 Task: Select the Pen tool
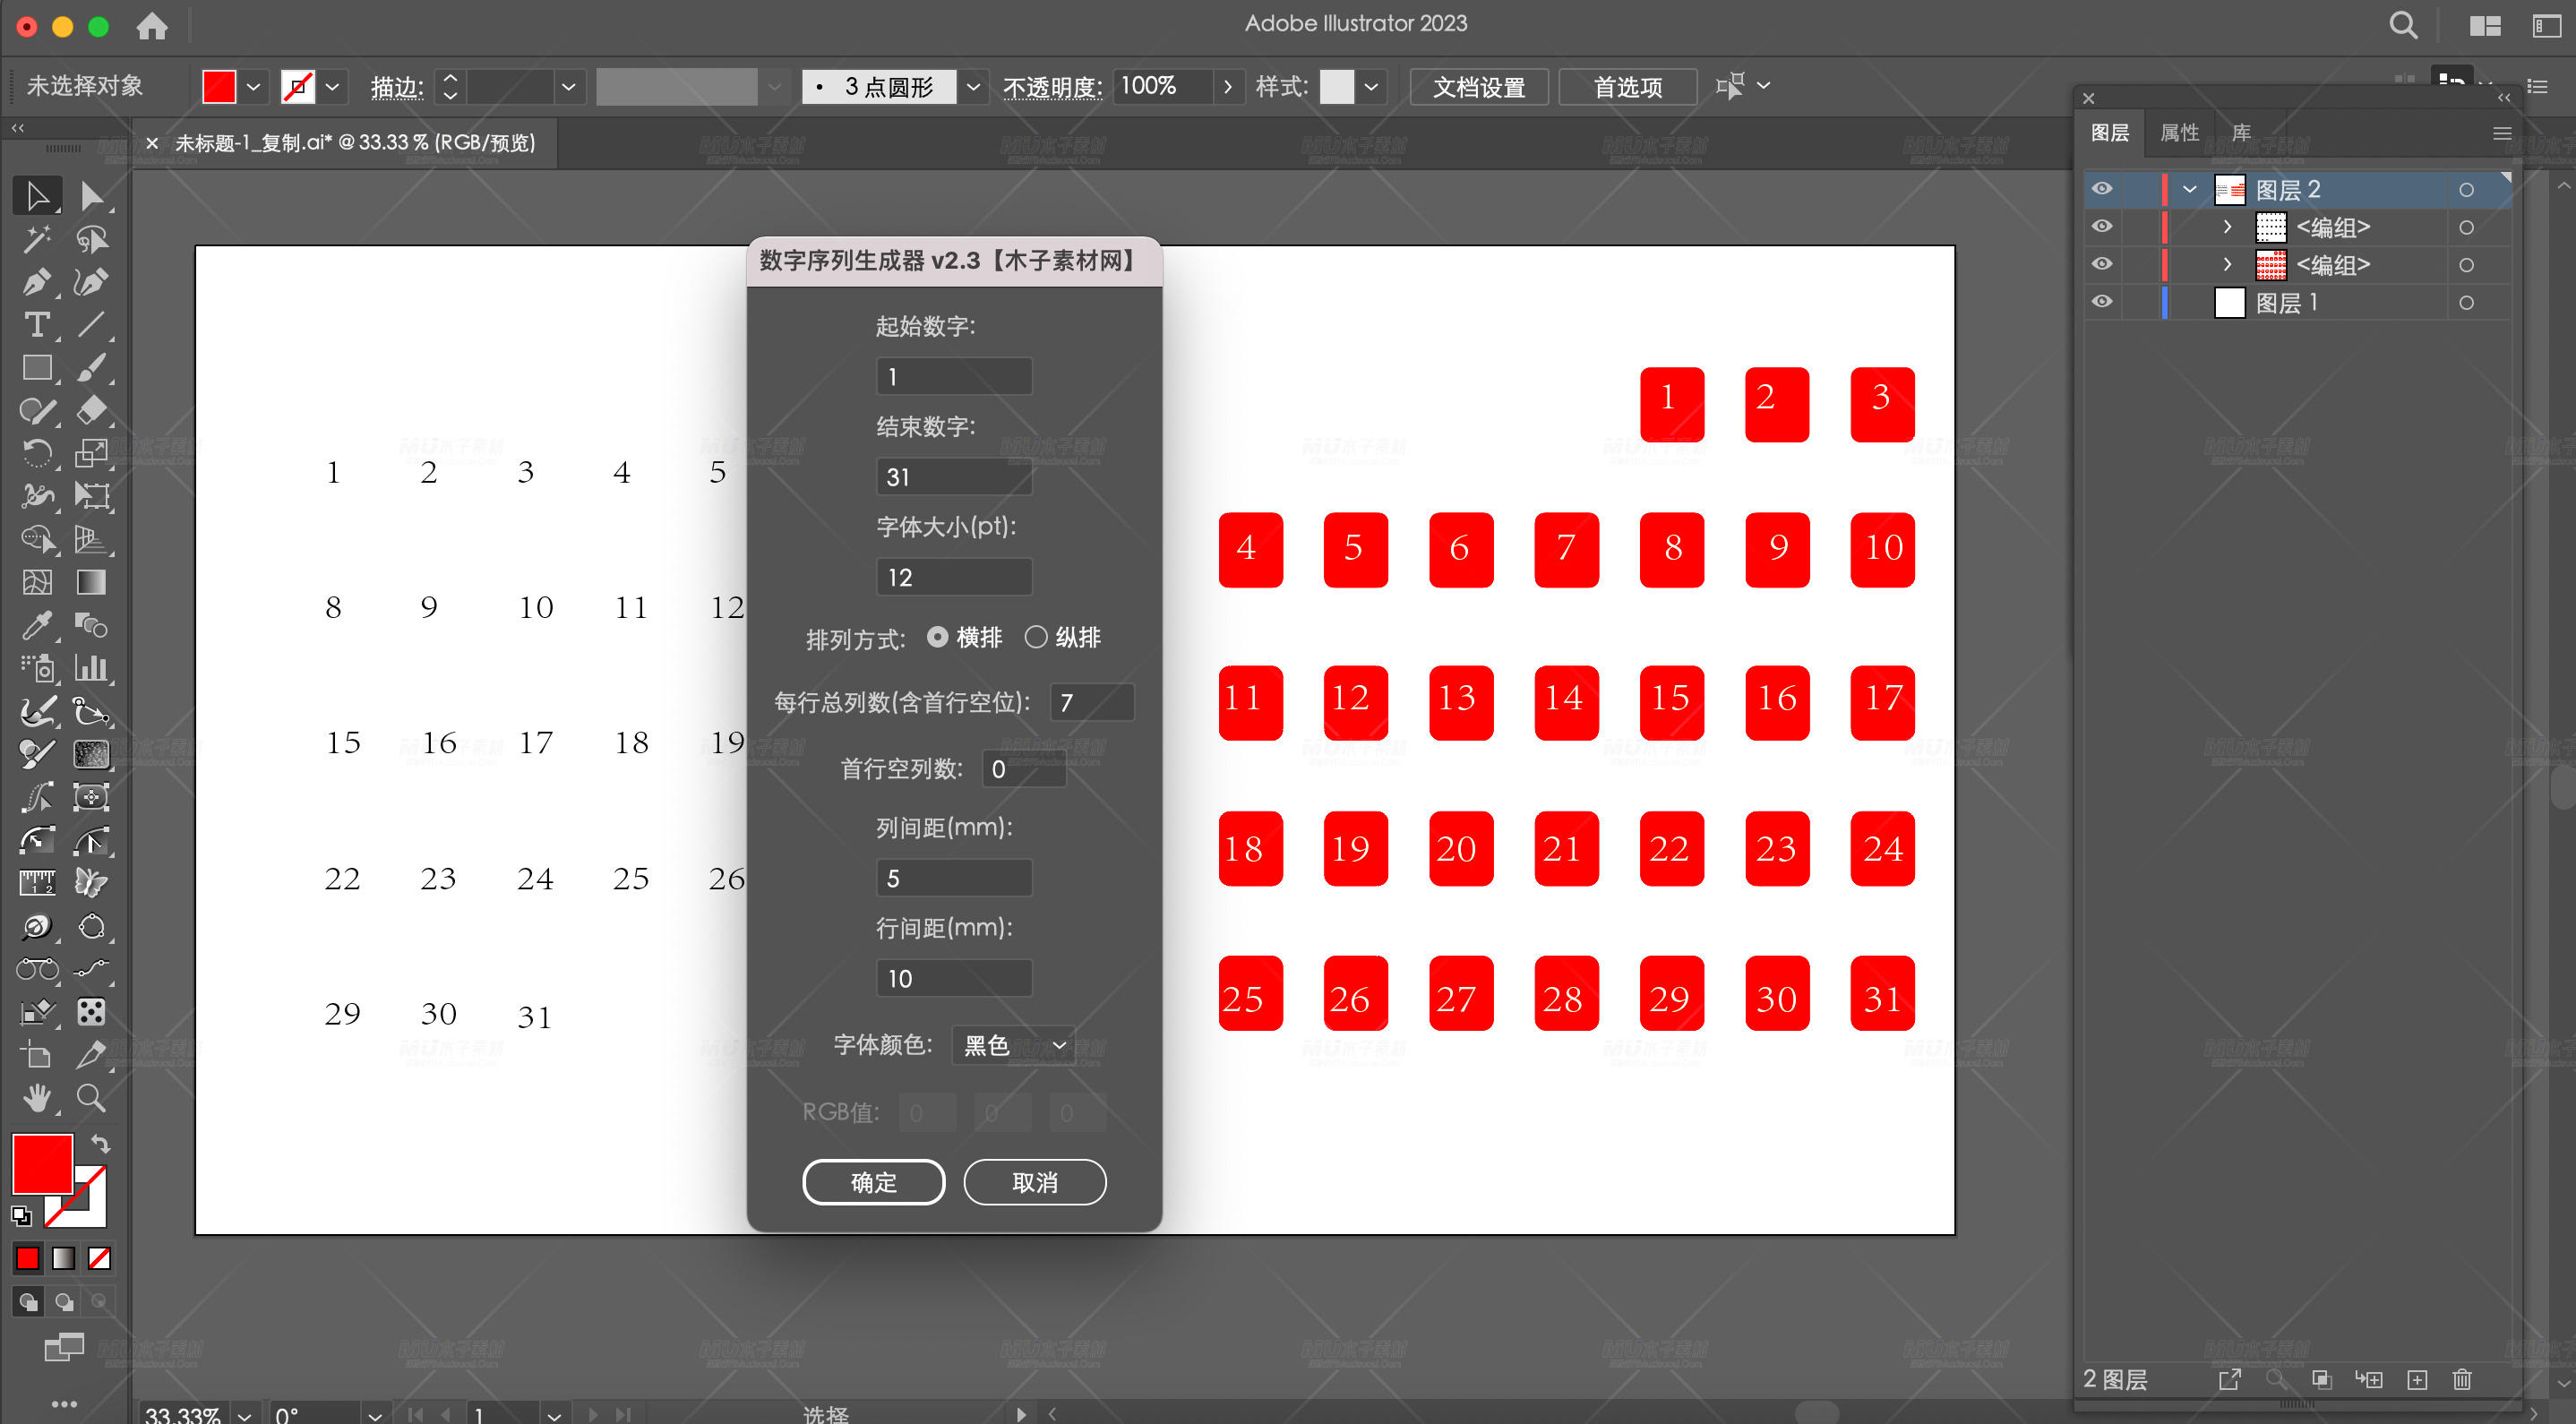coord(37,282)
